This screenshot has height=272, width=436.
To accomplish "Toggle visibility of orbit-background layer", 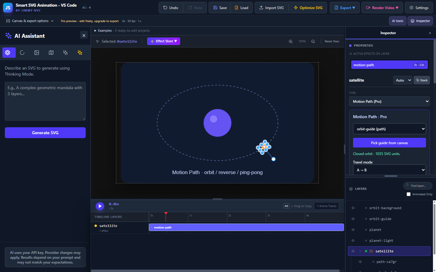I will (x=353, y=208).
